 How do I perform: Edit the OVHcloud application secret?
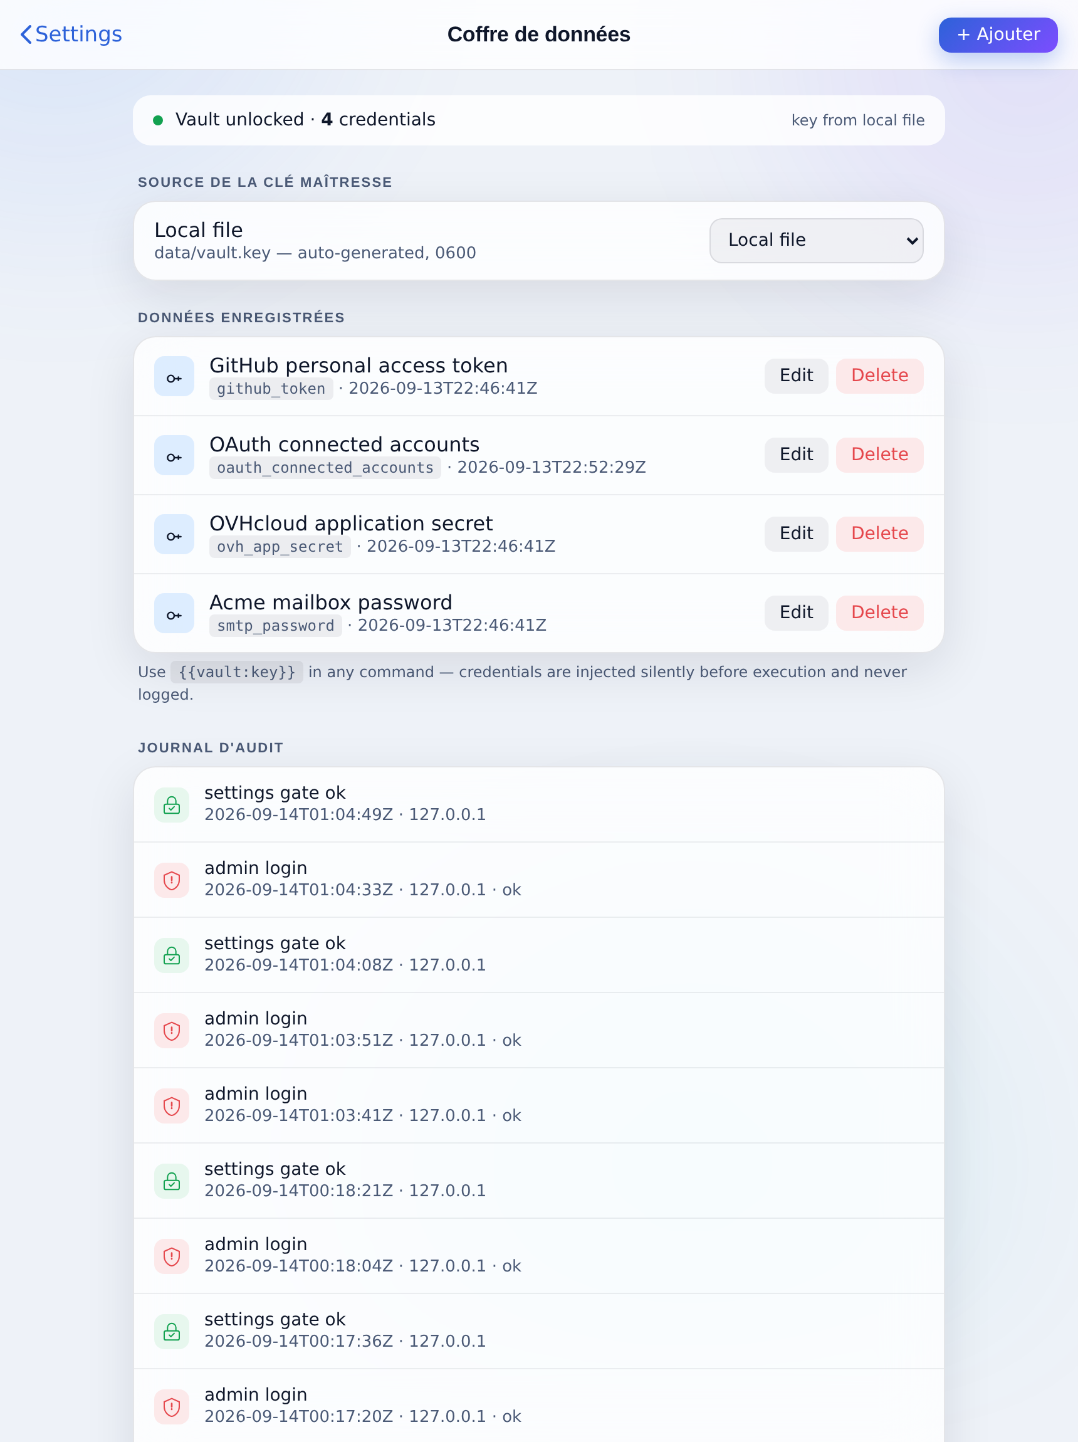796,534
